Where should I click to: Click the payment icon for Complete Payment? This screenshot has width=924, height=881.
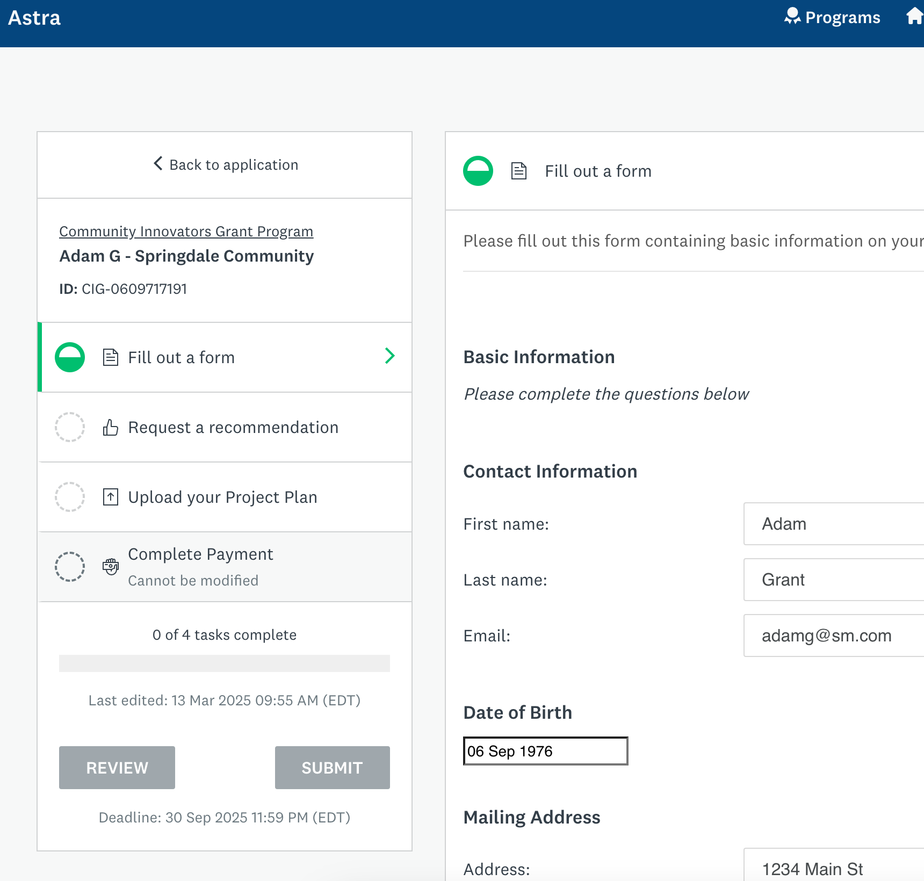click(x=110, y=566)
